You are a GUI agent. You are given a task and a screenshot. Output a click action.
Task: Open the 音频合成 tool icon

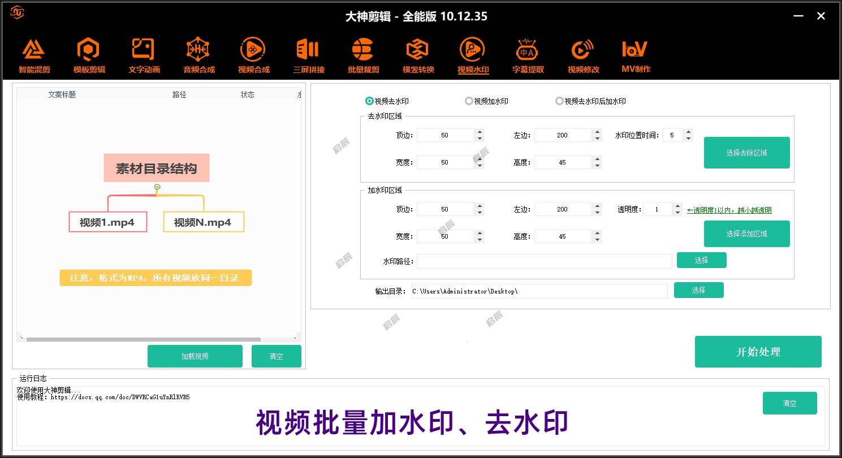198,56
